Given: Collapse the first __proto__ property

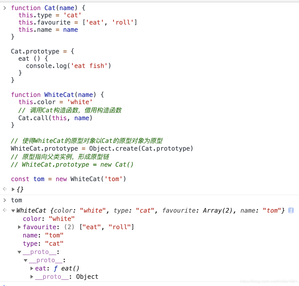Looking at the screenshot, I should coord(19,252).
